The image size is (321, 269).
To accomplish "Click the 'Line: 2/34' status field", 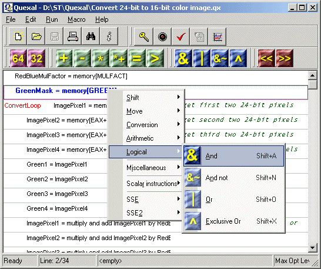I will point(67,261).
